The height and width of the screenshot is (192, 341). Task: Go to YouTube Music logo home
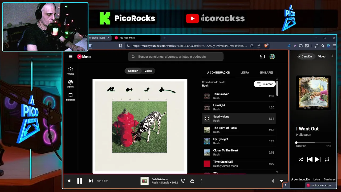pyautogui.click(x=84, y=57)
